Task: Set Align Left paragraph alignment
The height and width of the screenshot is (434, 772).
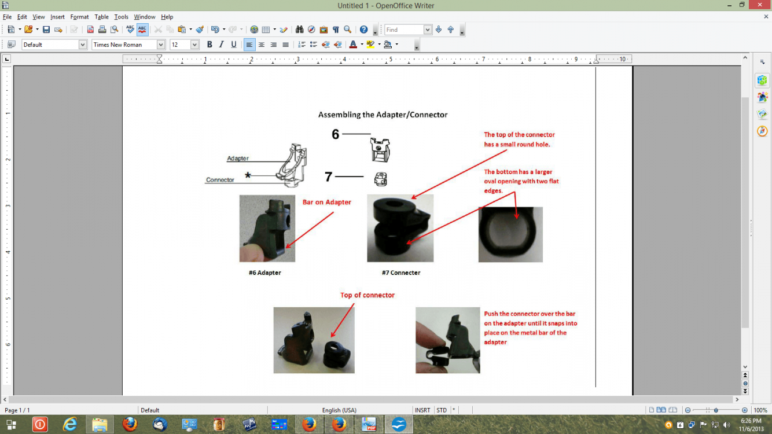Action: (249, 45)
